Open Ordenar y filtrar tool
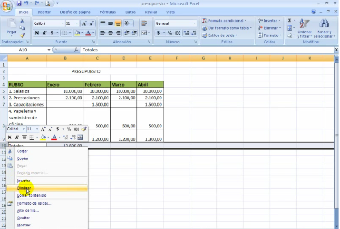 point(304,29)
